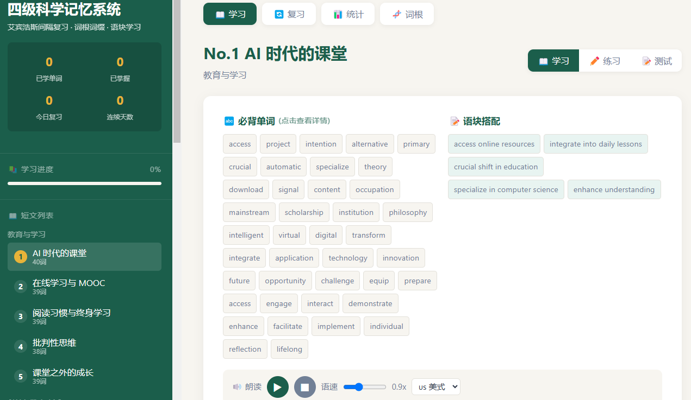The image size is (691, 400).
Task: Select the chunk 'enhance understanding'
Action: (614, 189)
